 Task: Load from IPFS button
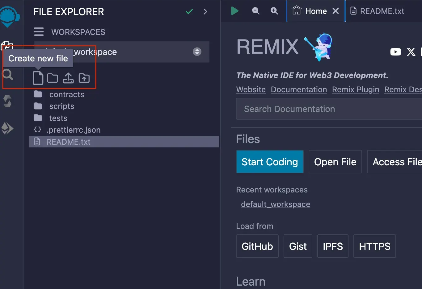coord(333,246)
